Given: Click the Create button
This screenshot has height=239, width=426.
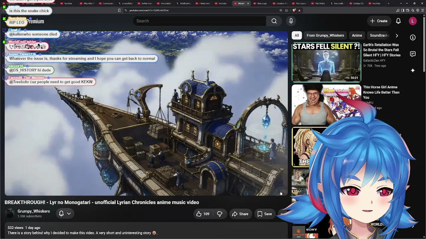Looking at the screenshot, I should coord(379,21).
